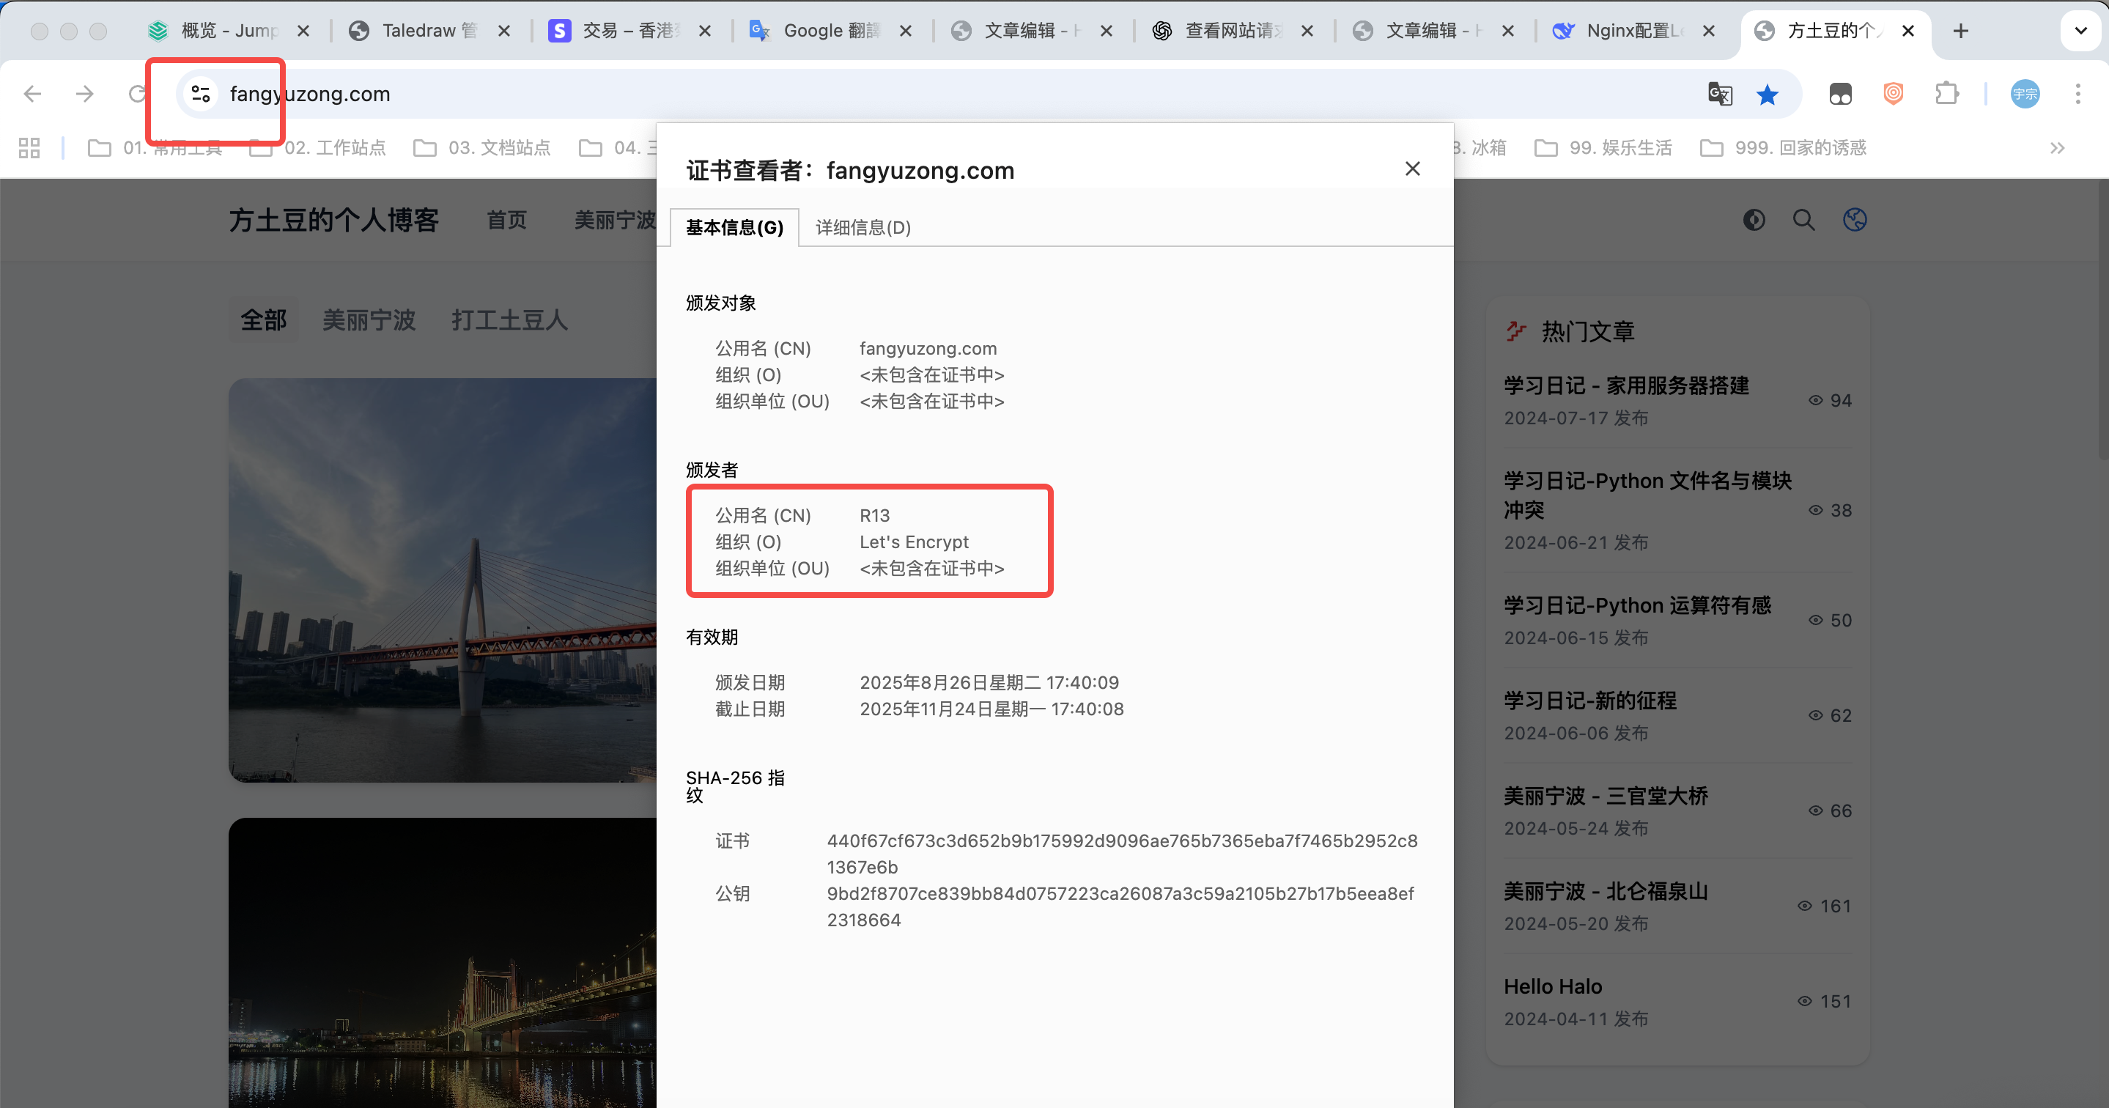Click the blue bookmark star icon
The height and width of the screenshot is (1108, 2109).
coord(1768,95)
